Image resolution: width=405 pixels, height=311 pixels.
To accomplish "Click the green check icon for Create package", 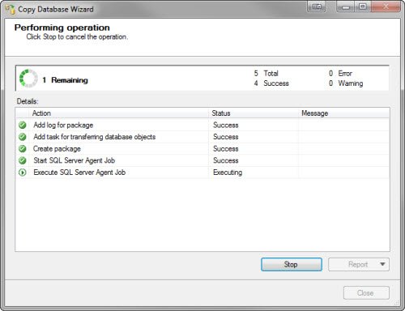I will 23,149.
